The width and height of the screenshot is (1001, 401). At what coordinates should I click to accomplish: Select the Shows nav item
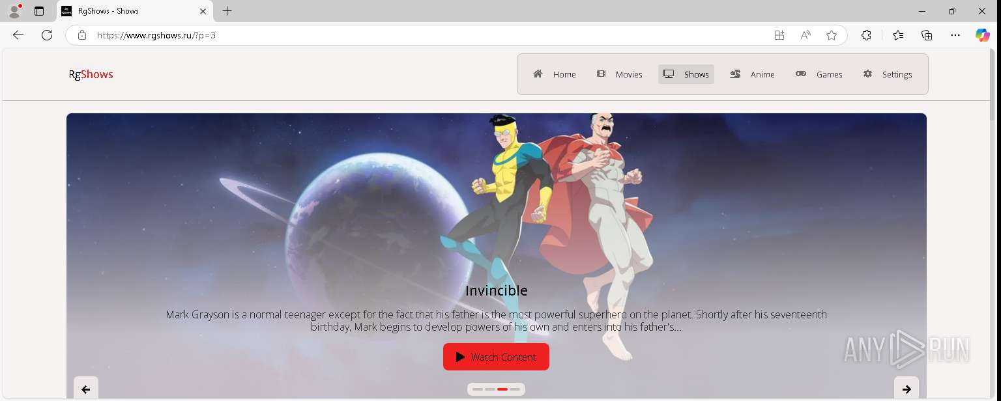686,74
